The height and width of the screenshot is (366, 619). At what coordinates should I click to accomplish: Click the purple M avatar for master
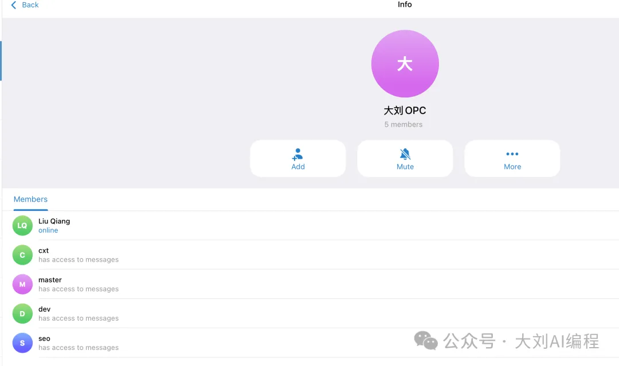pos(22,284)
